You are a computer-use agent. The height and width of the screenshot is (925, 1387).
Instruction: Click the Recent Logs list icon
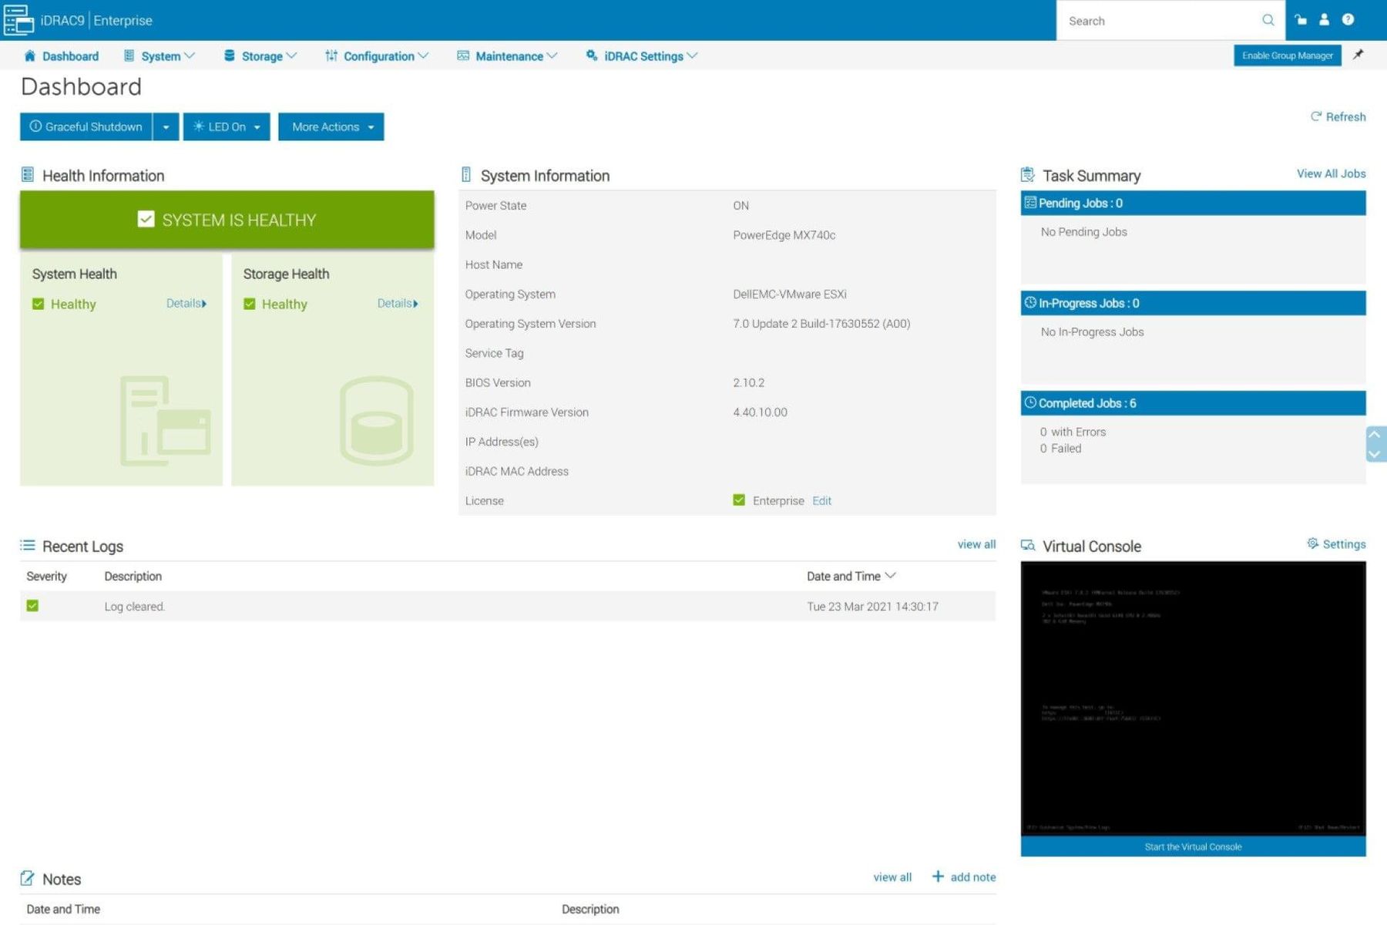28,546
